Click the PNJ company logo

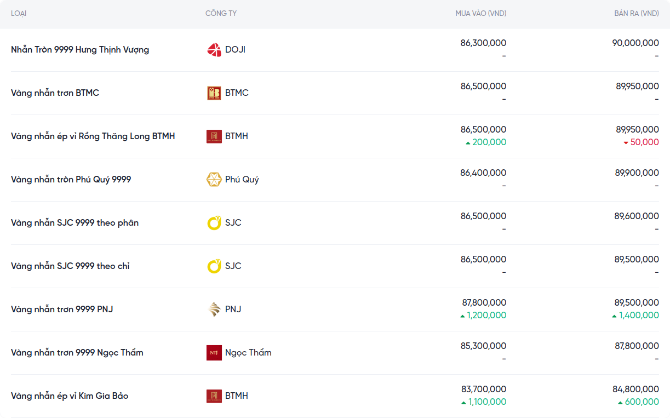pos(214,310)
